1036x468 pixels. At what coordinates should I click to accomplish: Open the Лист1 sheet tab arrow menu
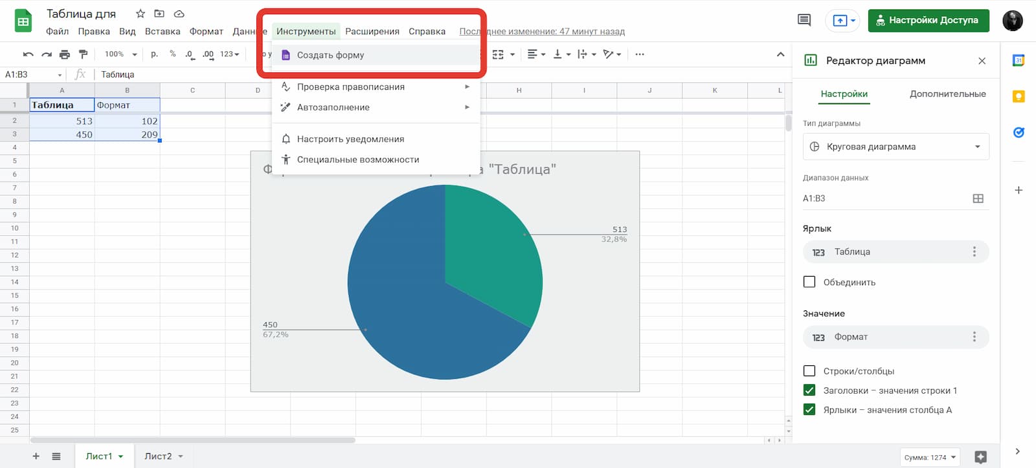pos(121,456)
